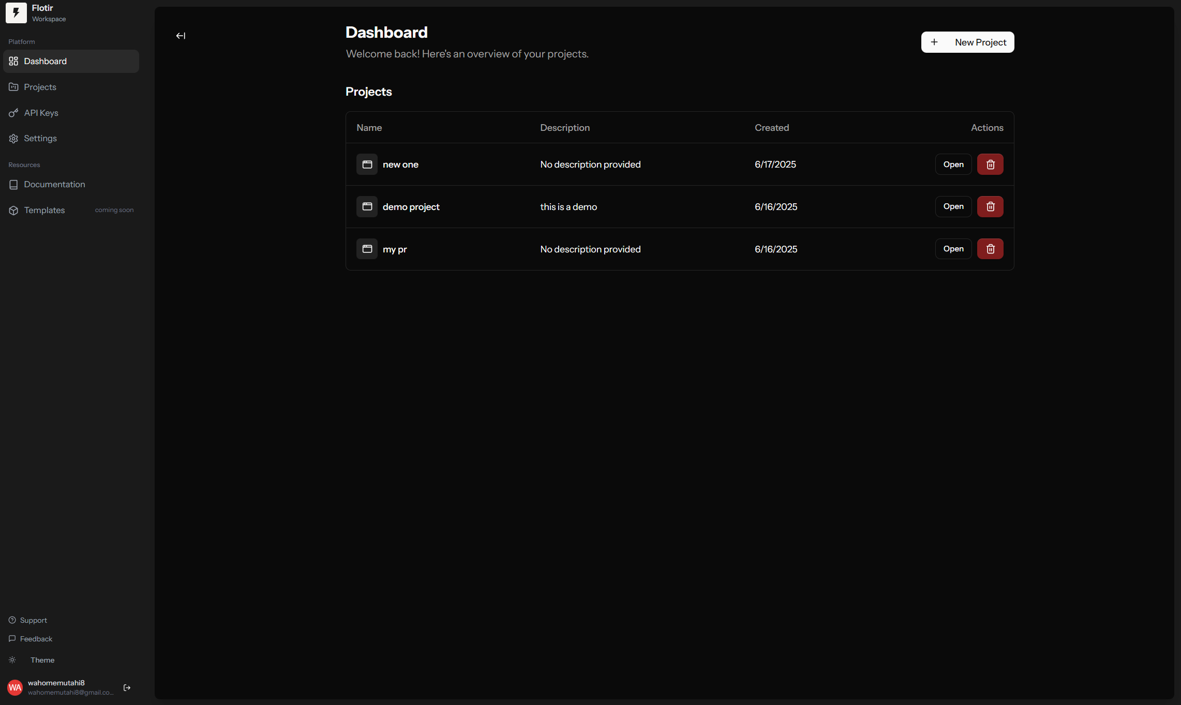Open Documentation resource link
The height and width of the screenshot is (705, 1181).
(x=54, y=185)
